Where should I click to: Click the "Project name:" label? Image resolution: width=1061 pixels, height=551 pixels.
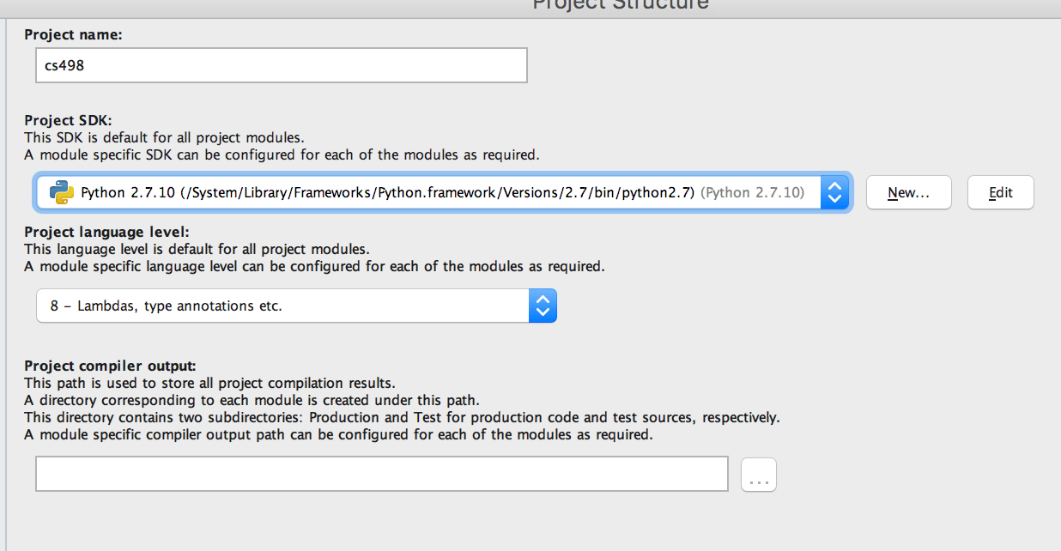74,35
